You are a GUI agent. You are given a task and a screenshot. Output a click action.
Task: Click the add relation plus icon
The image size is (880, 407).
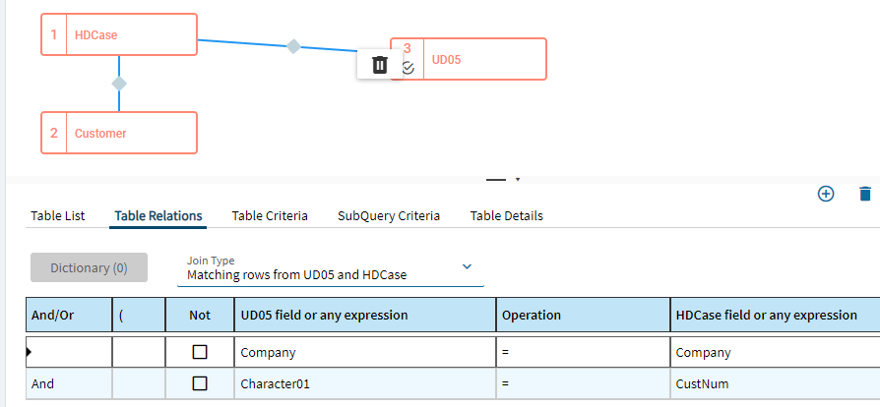tap(826, 194)
